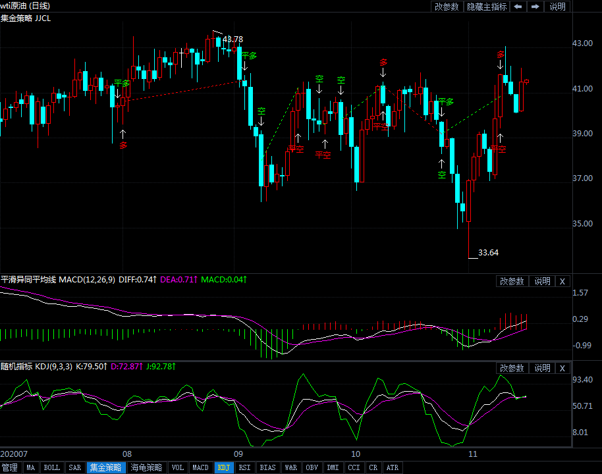Hide the main indicator (隐藏主指标)
The image size is (602, 474).
click(487, 7)
